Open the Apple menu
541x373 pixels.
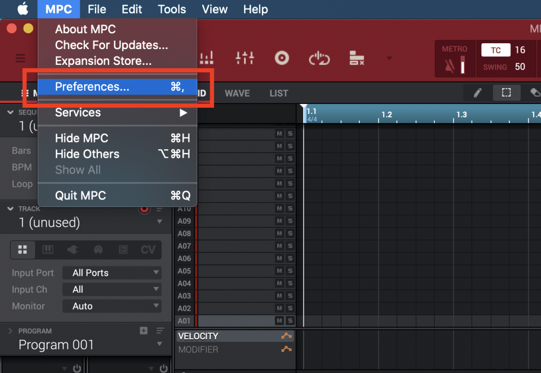23,9
